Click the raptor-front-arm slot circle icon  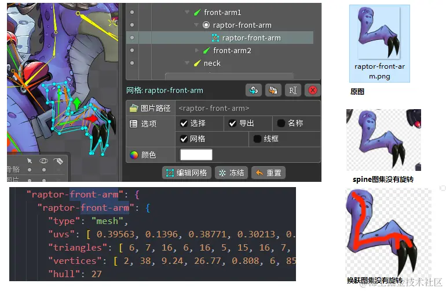point(206,25)
